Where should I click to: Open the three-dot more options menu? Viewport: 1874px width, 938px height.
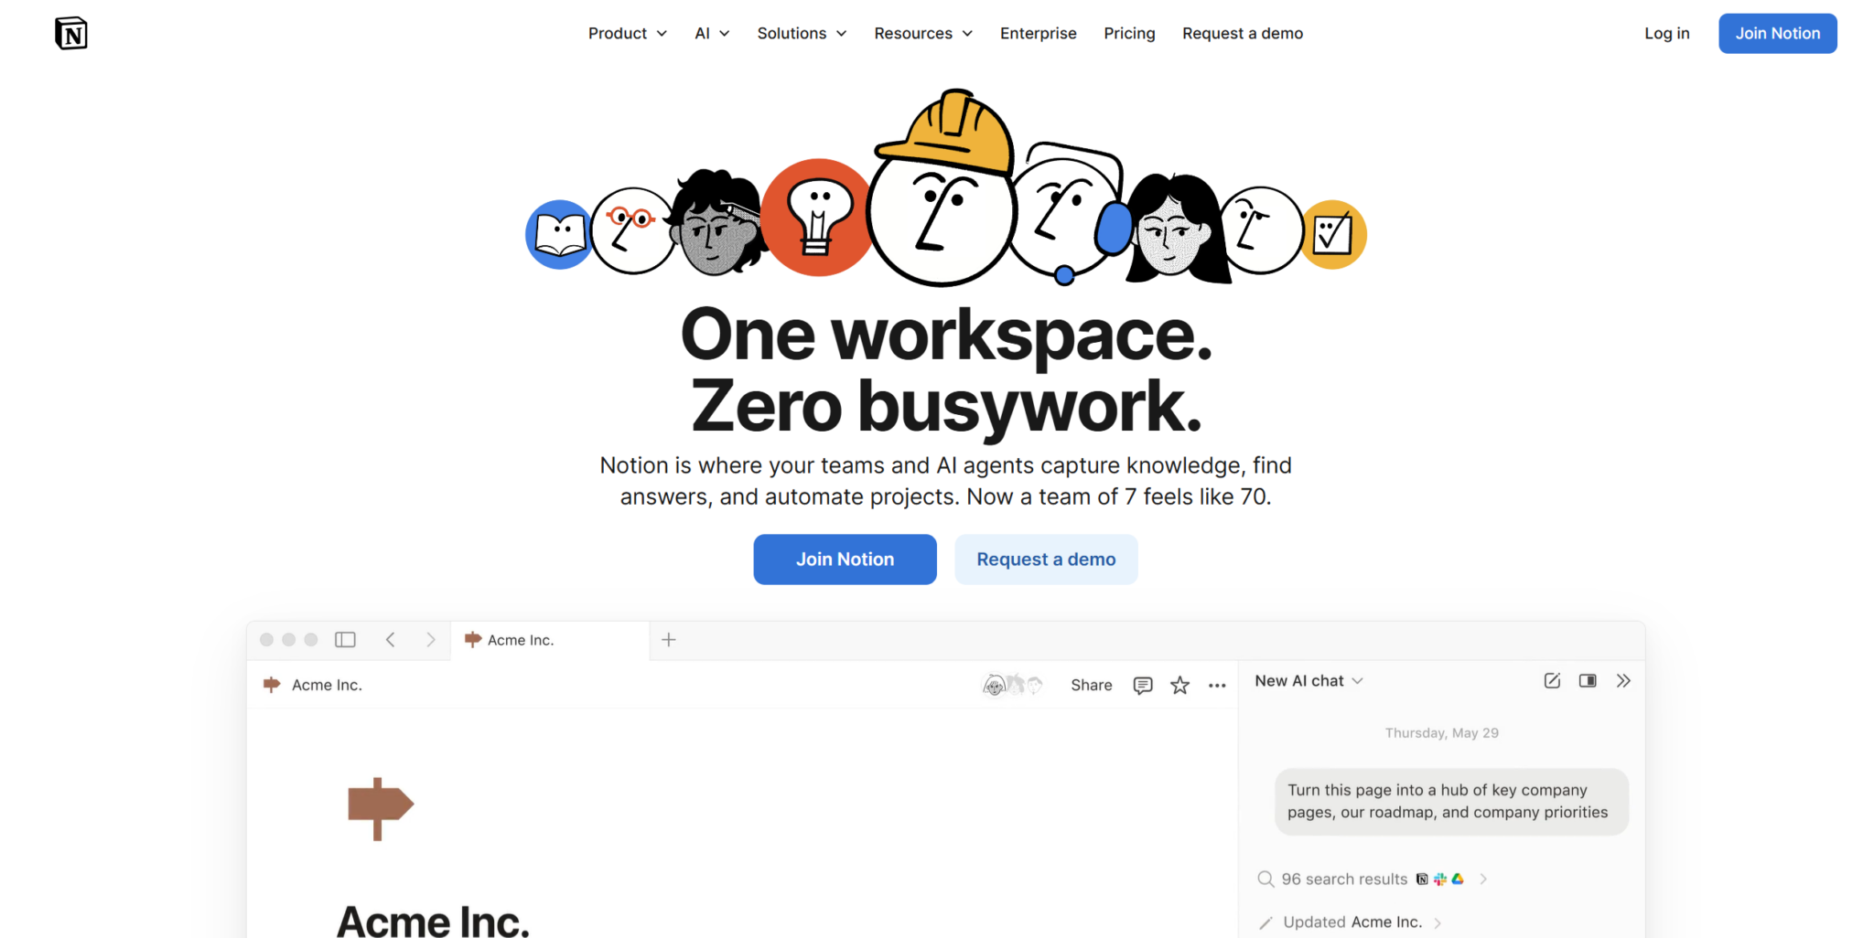click(x=1217, y=686)
